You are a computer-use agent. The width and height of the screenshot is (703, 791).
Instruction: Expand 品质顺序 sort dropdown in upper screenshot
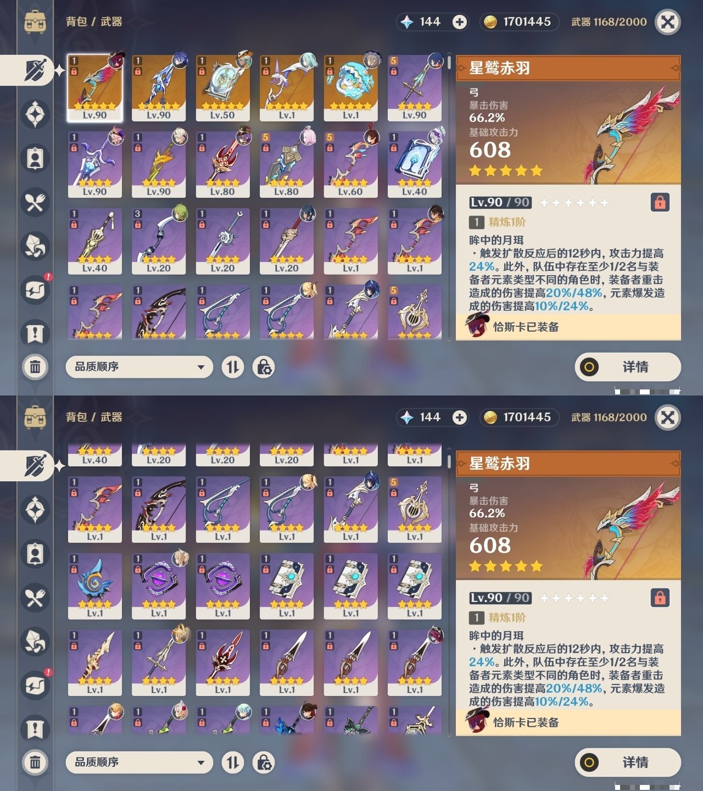140,367
